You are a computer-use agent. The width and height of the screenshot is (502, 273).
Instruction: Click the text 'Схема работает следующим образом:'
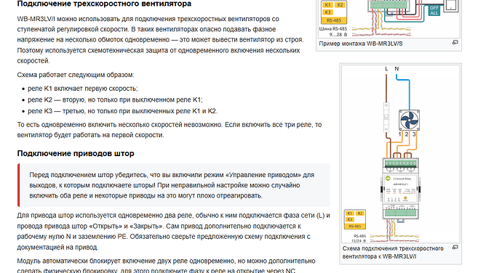[x=76, y=75]
